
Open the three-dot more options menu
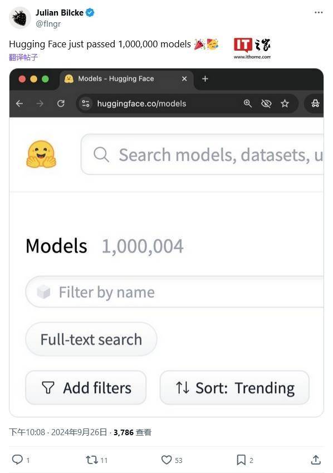319,12
